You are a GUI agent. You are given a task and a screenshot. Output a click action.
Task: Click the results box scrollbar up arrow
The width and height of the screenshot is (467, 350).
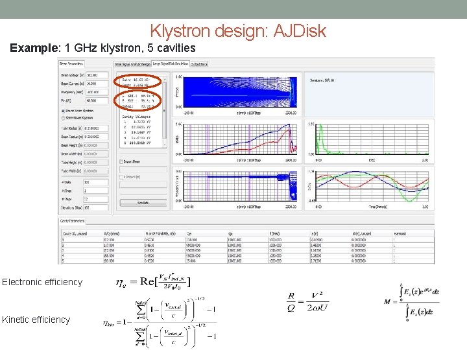click(x=165, y=79)
